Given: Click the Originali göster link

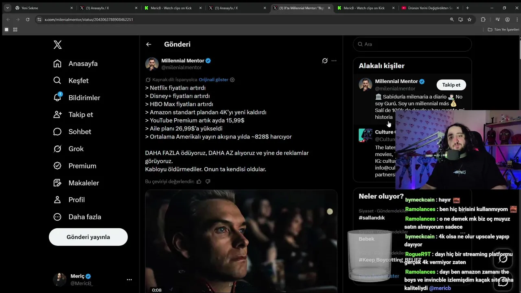Looking at the screenshot, I should click(214, 80).
